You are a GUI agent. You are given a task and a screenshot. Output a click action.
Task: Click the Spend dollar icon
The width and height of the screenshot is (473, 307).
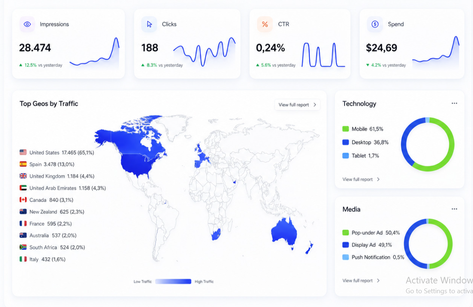pos(375,24)
